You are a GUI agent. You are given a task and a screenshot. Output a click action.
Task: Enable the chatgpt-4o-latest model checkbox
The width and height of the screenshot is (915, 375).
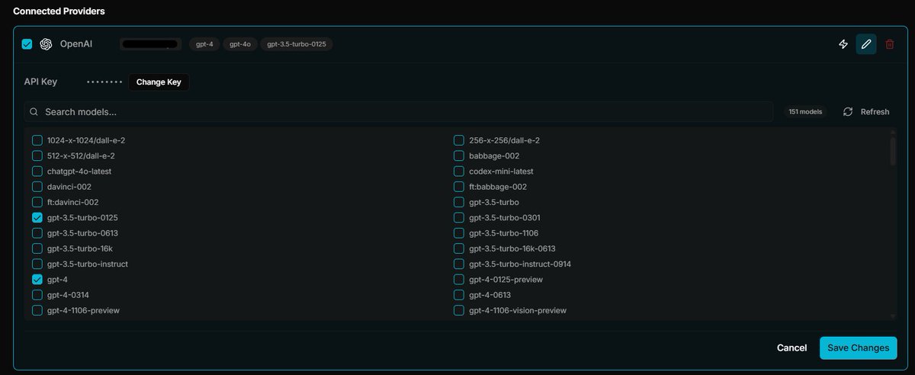(x=37, y=171)
